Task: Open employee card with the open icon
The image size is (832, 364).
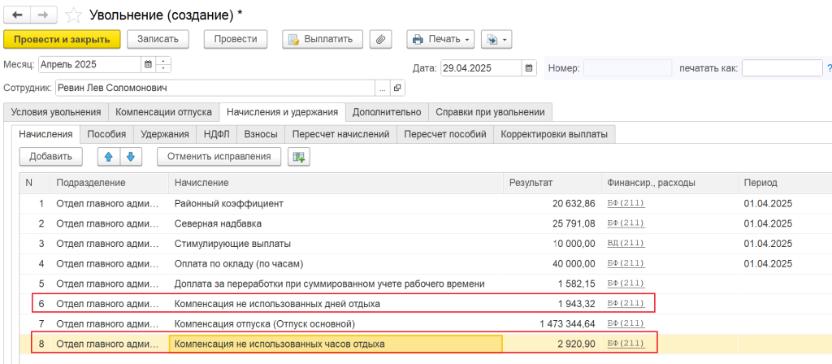Action: point(397,88)
